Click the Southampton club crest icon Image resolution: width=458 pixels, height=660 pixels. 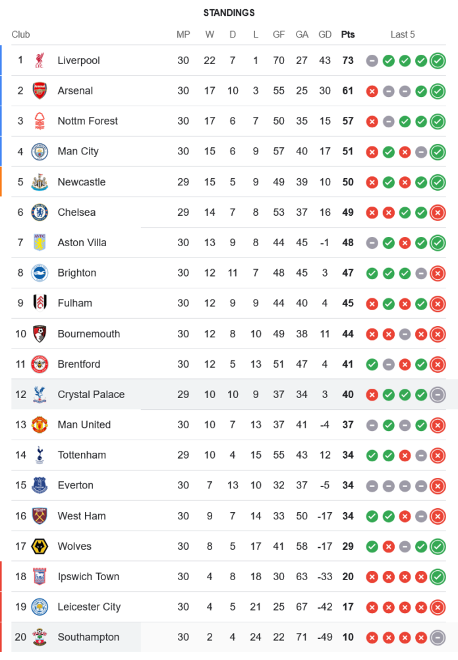click(40, 638)
